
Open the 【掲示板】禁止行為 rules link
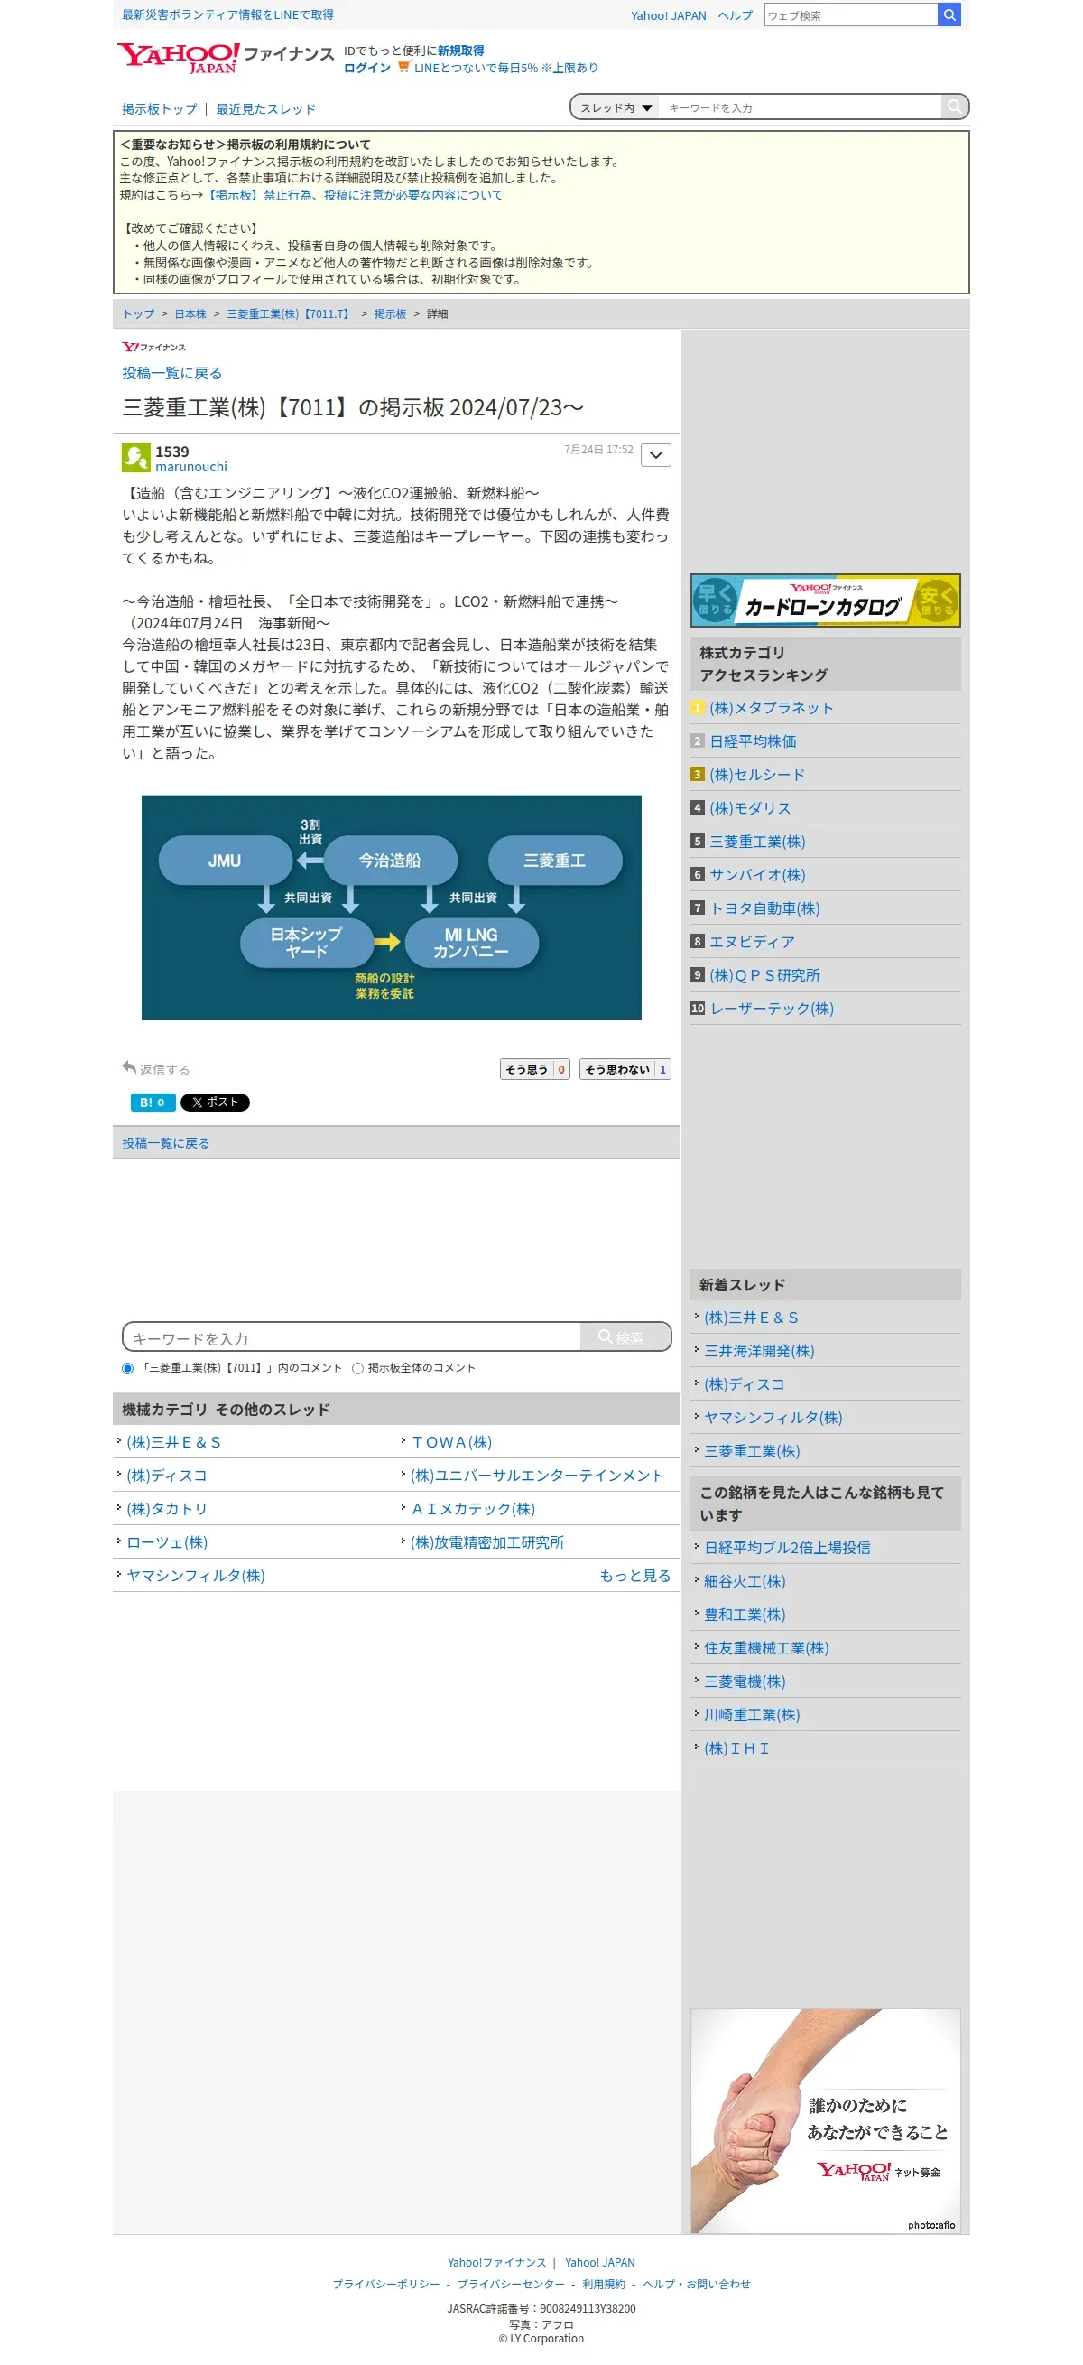(353, 195)
